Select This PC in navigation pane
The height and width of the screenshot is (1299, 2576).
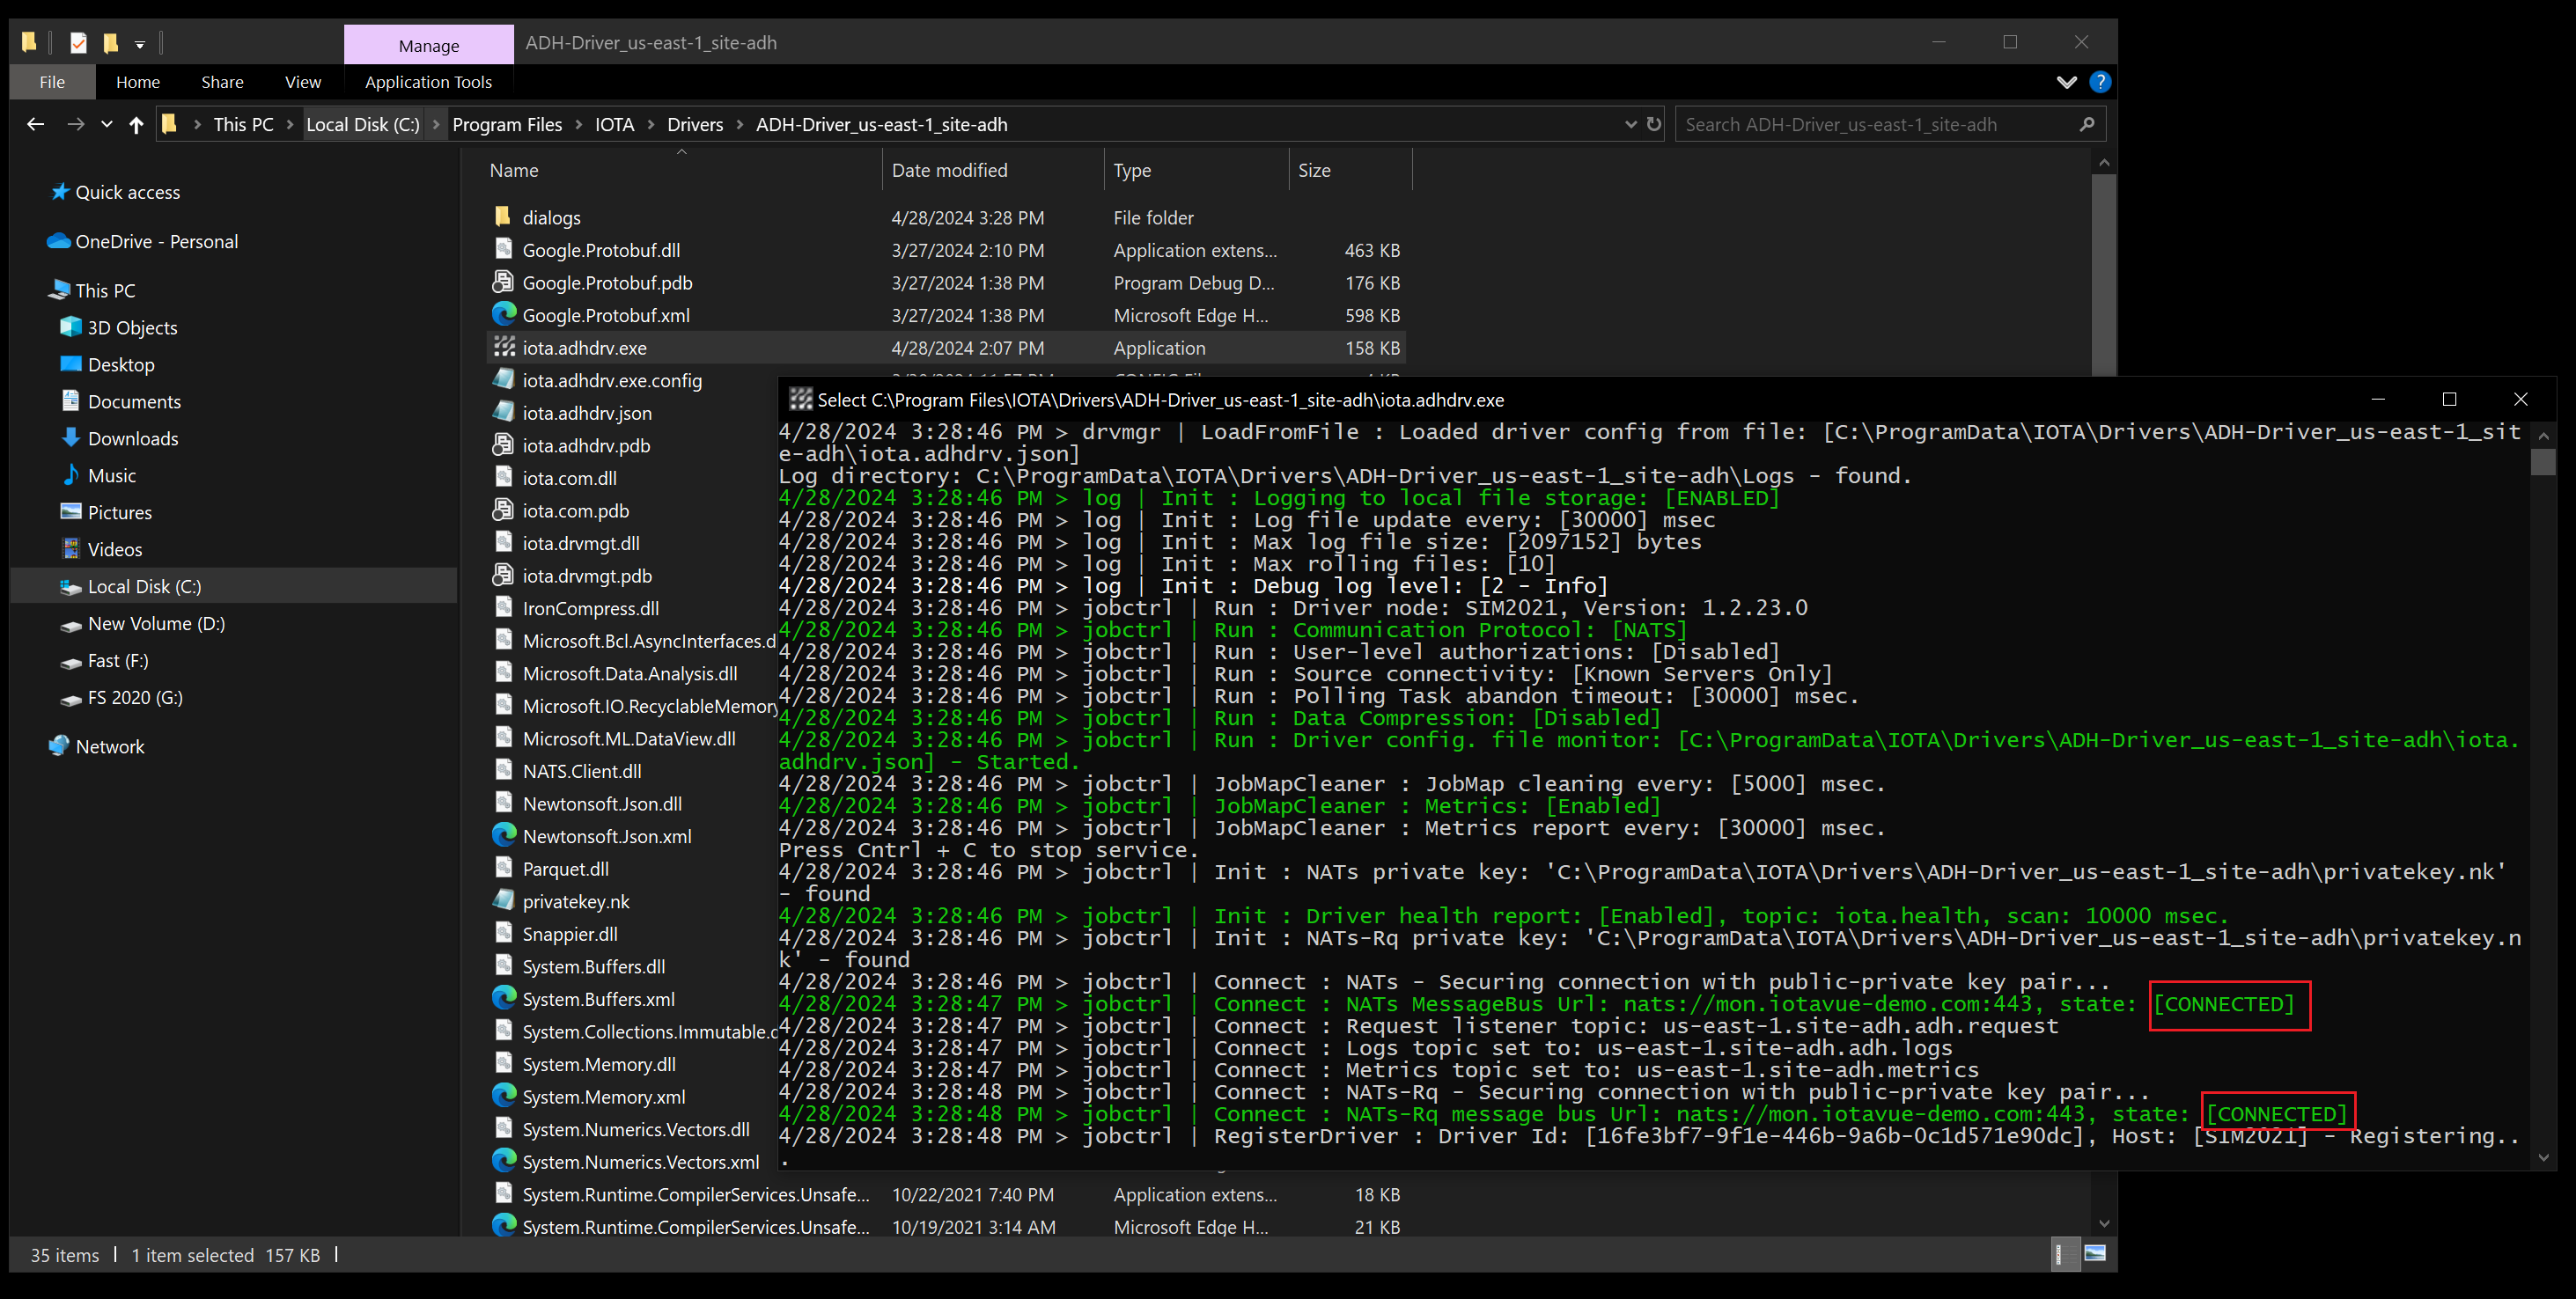[105, 290]
